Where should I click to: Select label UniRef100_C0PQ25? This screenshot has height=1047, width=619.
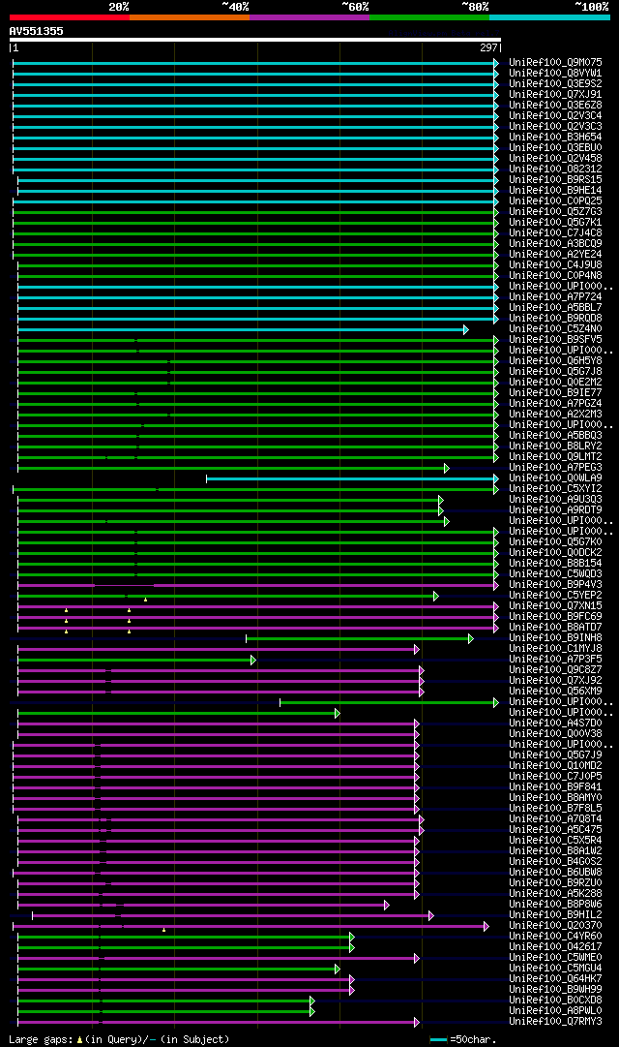(x=555, y=201)
